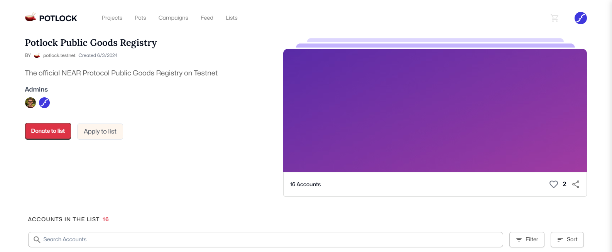Open the Filter dropdown
The image size is (612, 252).
[x=527, y=240]
